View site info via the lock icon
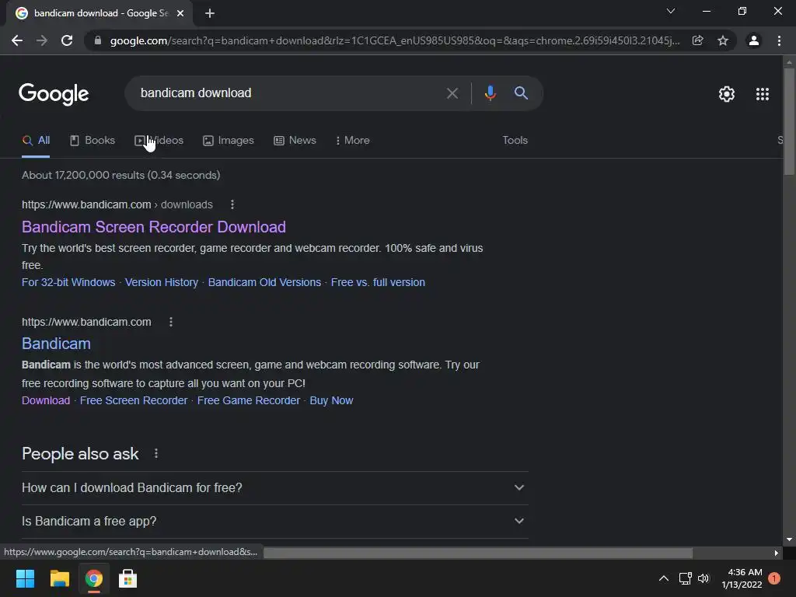The height and width of the screenshot is (597, 796). tap(97, 40)
